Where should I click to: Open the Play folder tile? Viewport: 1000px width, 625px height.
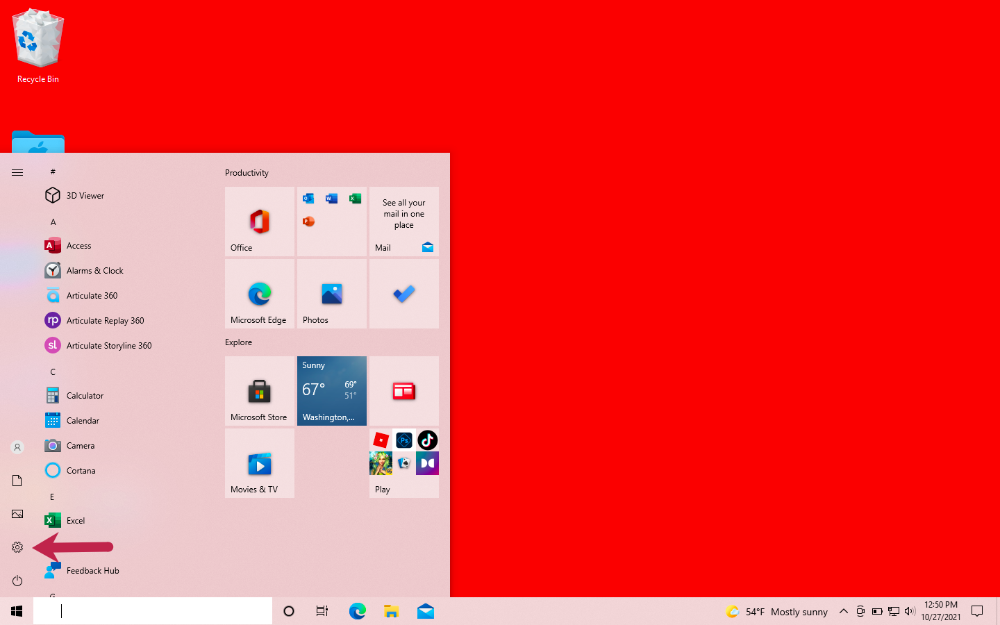[x=404, y=463]
